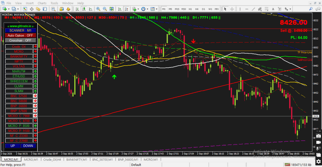322x167 pixels.
Task: Select the Fibonacci retracement tool
Action: [x=267, y=9]
